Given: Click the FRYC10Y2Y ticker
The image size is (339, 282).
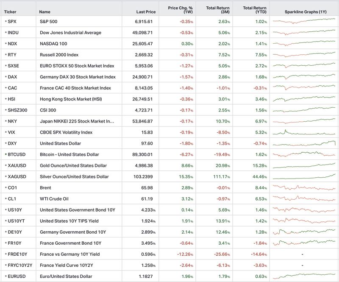Looking at the screenshot, I should [x=20, y=265].
